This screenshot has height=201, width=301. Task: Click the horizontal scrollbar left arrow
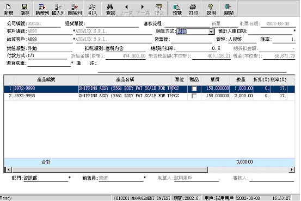click(9, 169)
